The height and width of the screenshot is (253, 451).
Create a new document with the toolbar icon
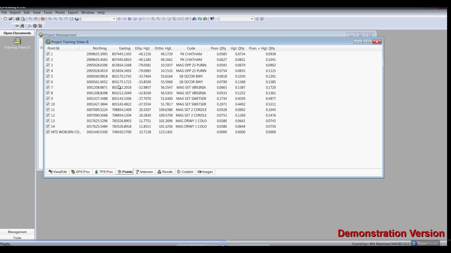tap(5, 19)
